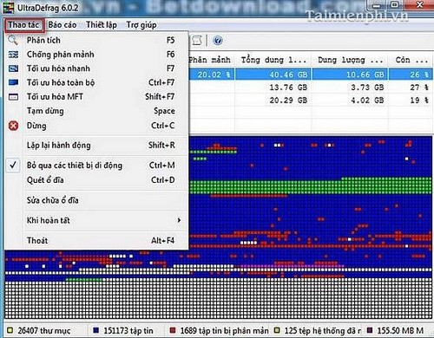Click the red fragmented legend swatch
This screenshot has width=434, height=338.
(173, 330)
